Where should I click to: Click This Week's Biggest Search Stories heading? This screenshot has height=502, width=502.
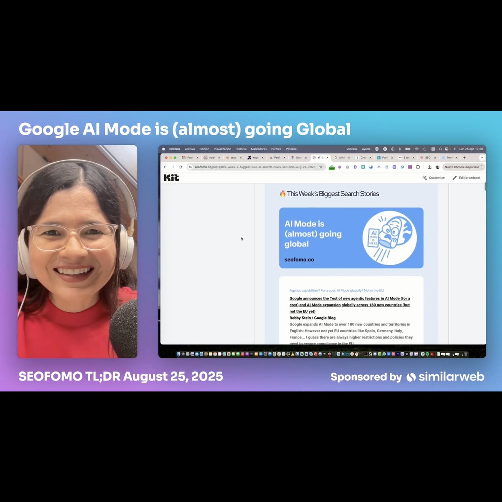click(329, 194)
